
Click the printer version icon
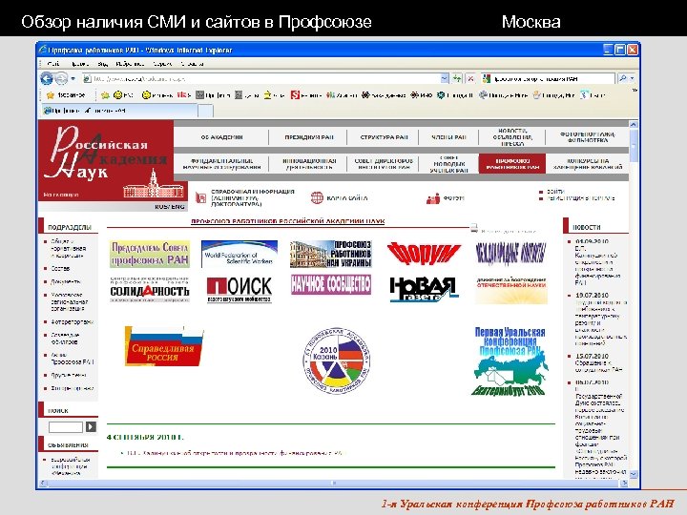point(474,228)
